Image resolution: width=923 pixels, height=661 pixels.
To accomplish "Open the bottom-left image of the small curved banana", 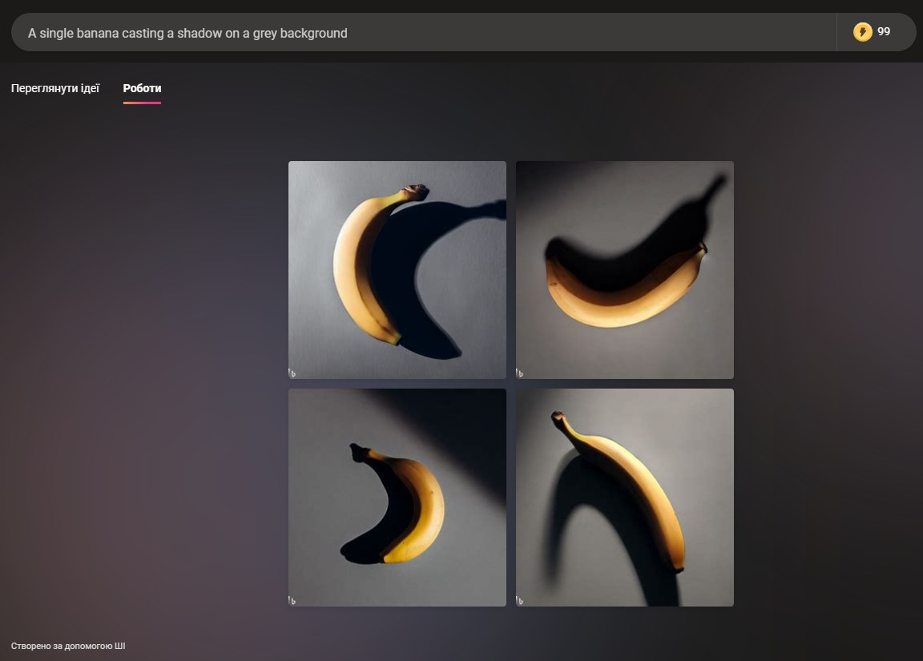I will (x=397, y=498).
